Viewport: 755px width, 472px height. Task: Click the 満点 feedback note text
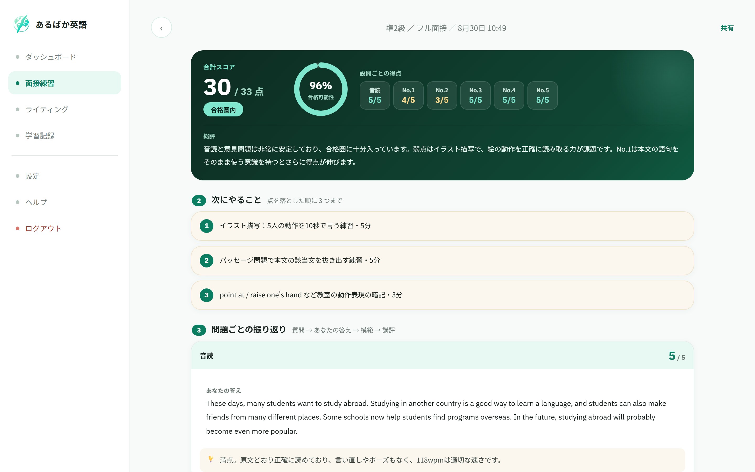pyautogui.click(x=360, y=460)
